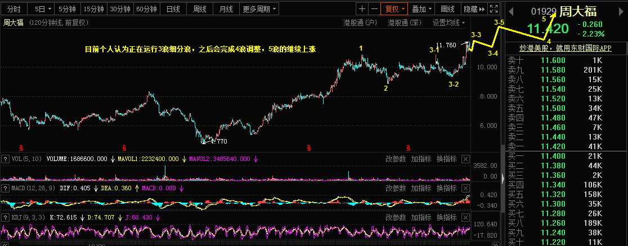
Task: Zoom in the chart with plus icon
Action: 362,9
